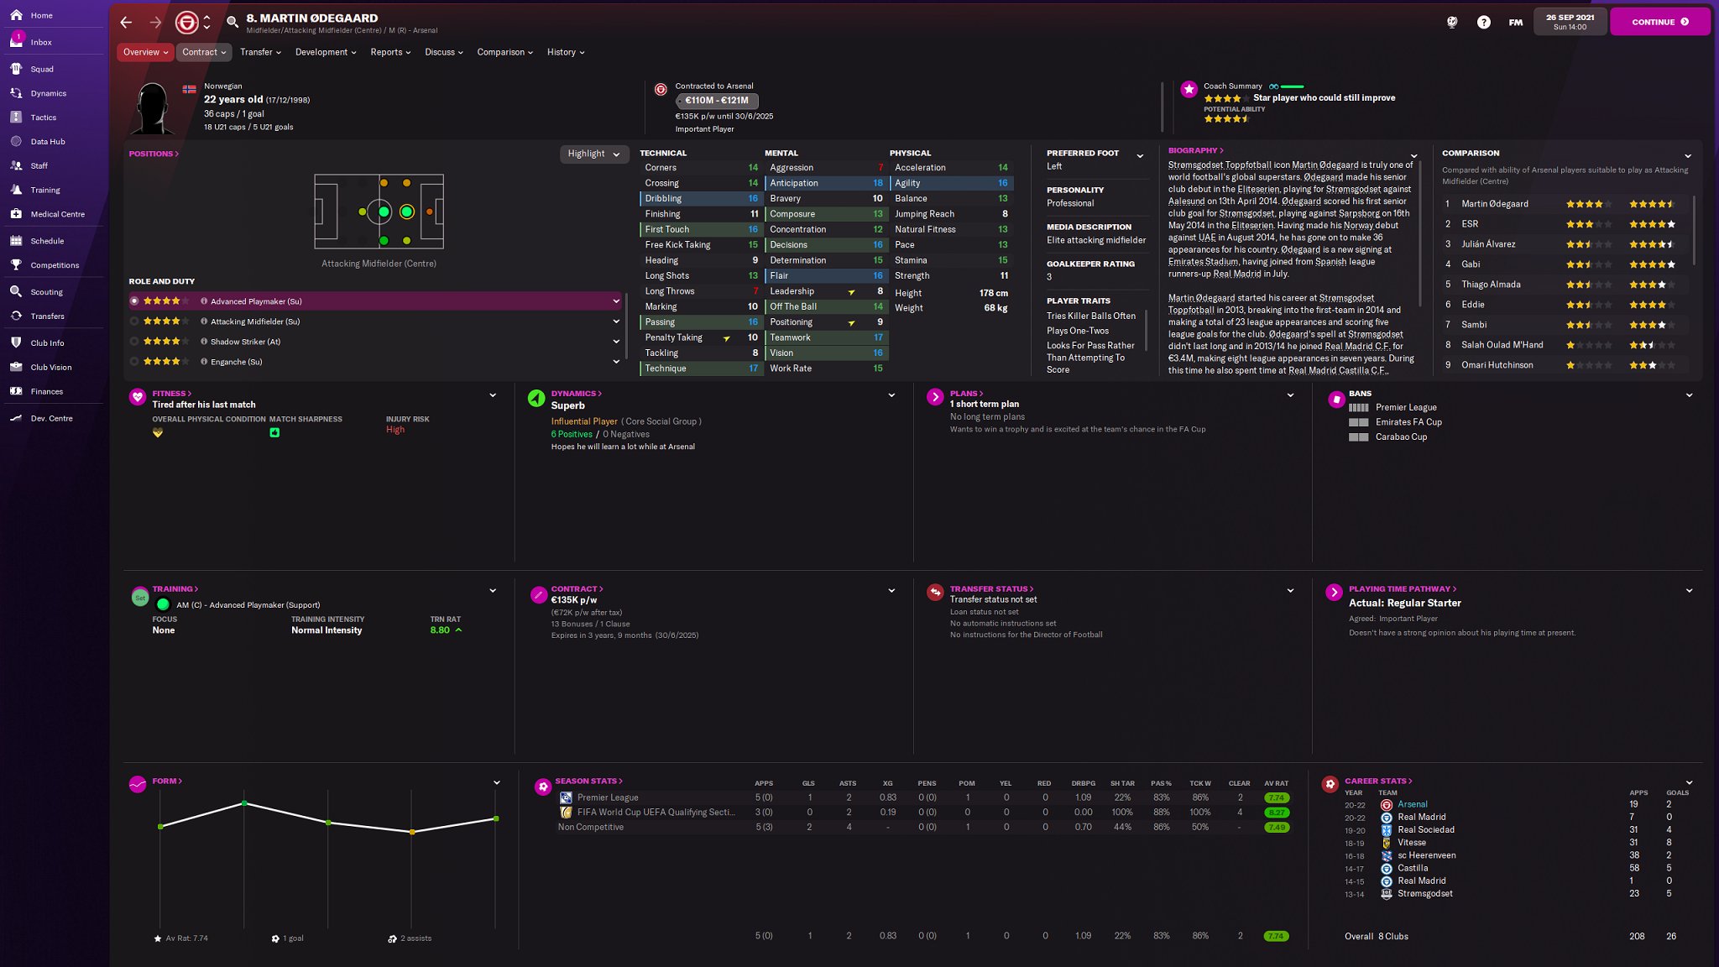The height and width of the screenshot is (967, 1719).
Task: Select Attacking Midfielder (Su) role radio
Action: click(x=134, y=321)
